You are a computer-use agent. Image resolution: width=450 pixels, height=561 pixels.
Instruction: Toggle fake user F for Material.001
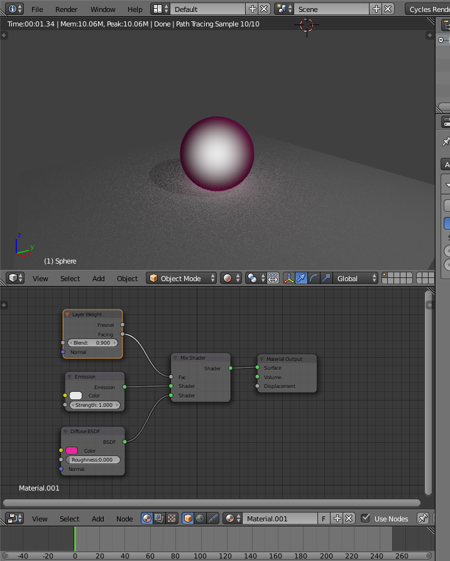pyautogui.click(x=324, y=519)
